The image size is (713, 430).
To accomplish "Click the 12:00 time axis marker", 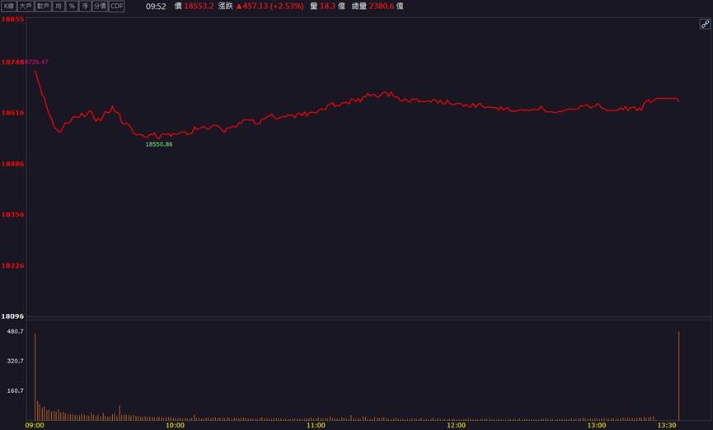I will 456,425.
